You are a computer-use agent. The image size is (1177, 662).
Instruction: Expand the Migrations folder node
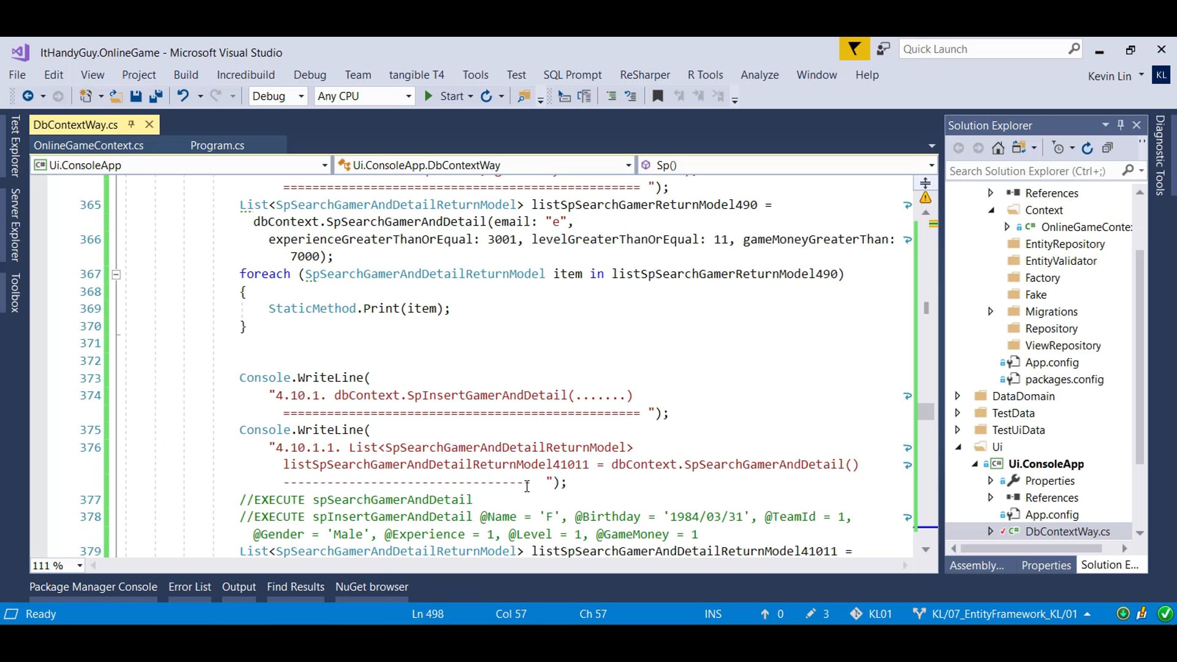tap(990, 311)
